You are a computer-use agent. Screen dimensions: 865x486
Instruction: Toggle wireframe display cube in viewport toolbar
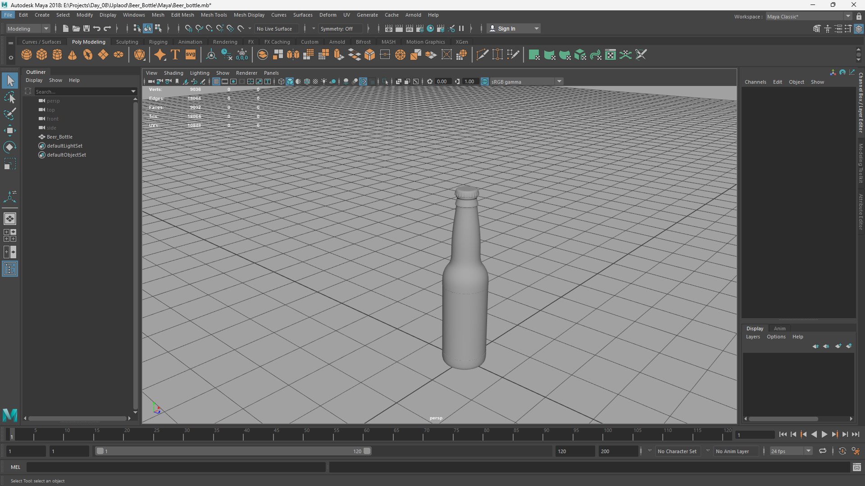tap(281, 81)
